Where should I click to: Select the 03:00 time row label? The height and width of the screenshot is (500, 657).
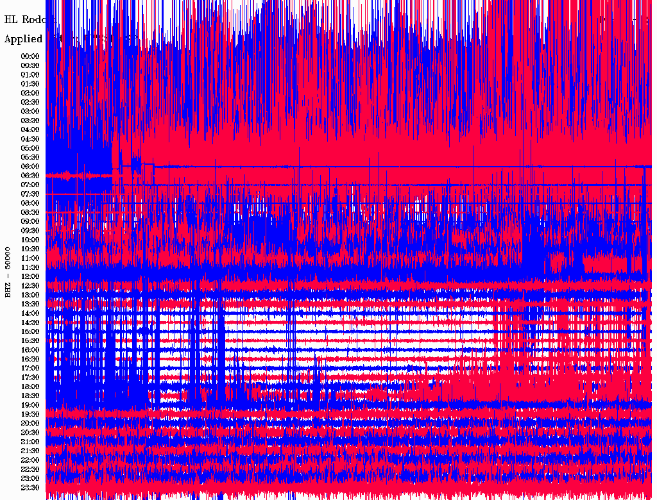pyautogui.click(x=30, y=112)
